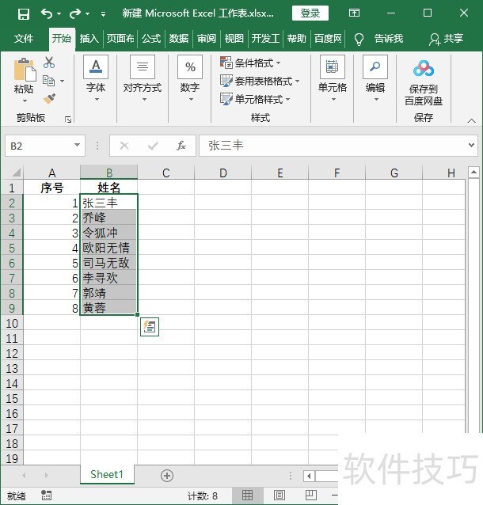Screen dimensions: 483x505
Task: Open the 套用表格格式 menu
Action: [x=260, y=81]
